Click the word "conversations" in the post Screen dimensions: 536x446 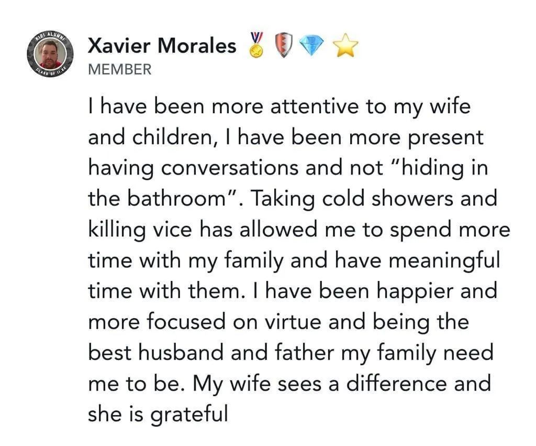tap(229, 168)
